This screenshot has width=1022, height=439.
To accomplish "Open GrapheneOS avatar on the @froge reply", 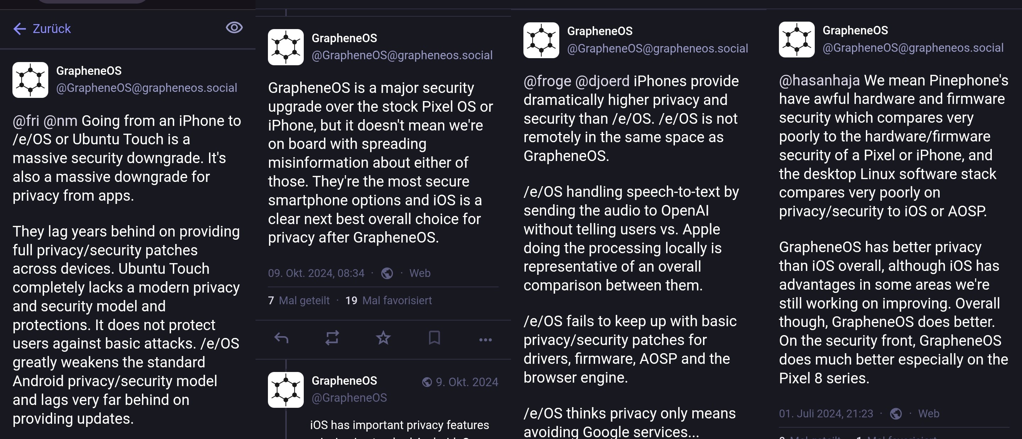I will (541, 40).
